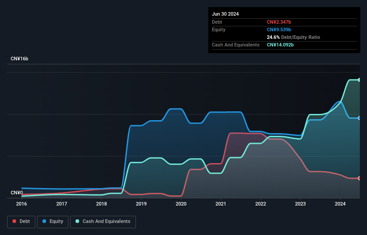Click the CN¥14.092b cash value
Screen dimensions: 367x235
click(x=280, y=45)
